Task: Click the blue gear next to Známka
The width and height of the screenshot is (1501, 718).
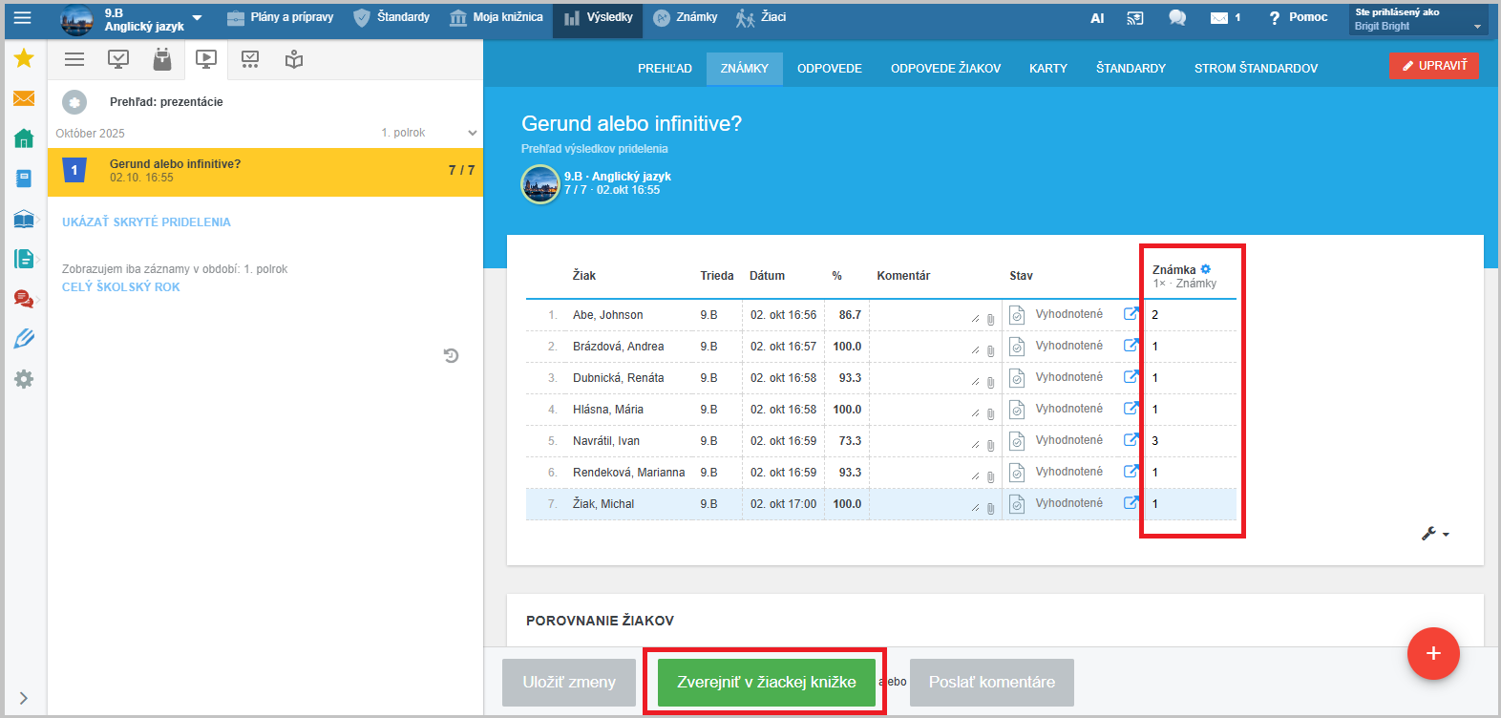Action: coord(1206,269)
